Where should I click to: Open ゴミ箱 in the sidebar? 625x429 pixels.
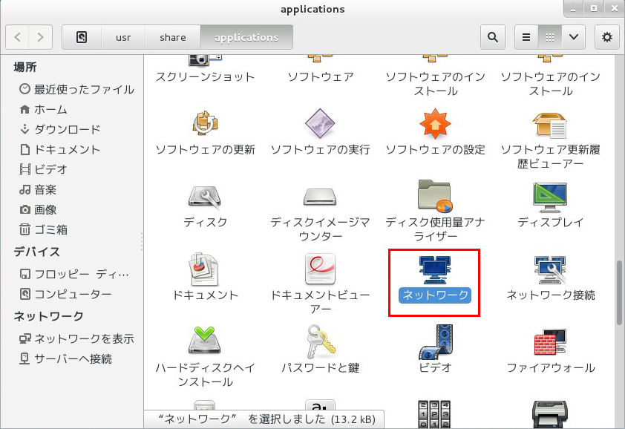(50, 229)
